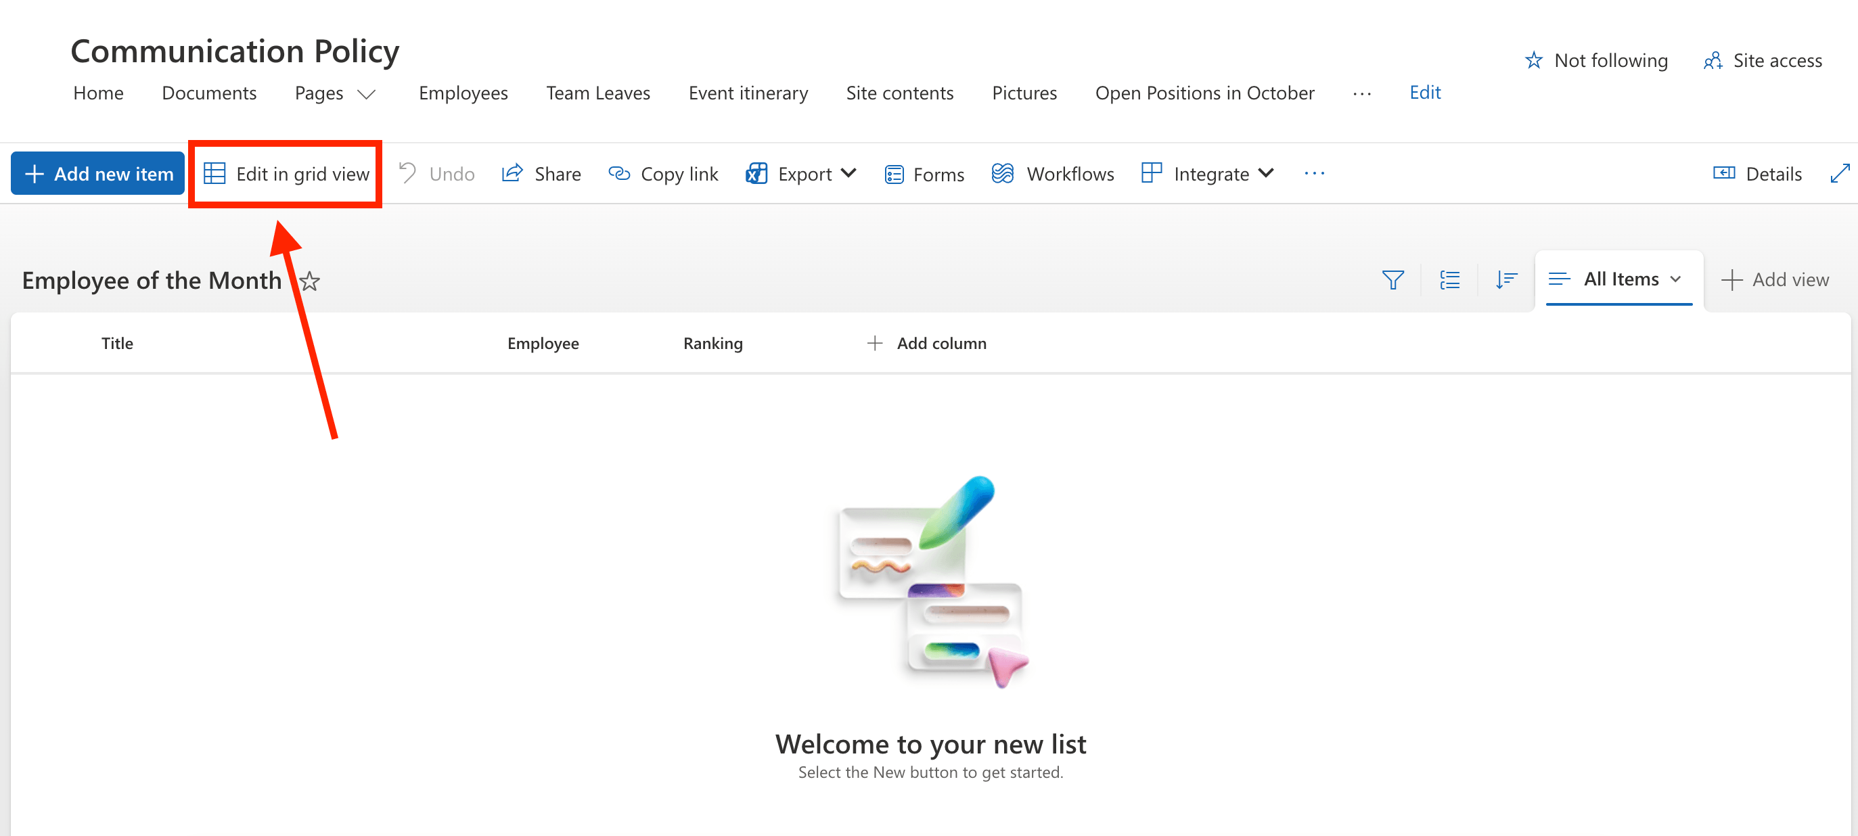Open toolbar overflow ellipsis menu

pos(1314,174)
